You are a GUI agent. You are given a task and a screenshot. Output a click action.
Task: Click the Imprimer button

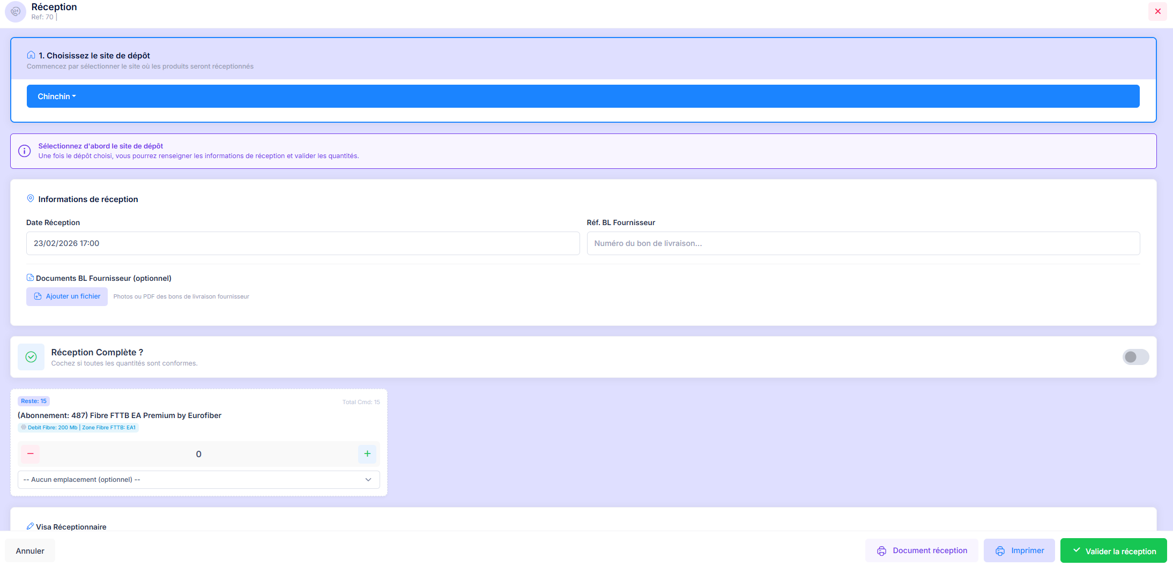[x=1019, y=550]
